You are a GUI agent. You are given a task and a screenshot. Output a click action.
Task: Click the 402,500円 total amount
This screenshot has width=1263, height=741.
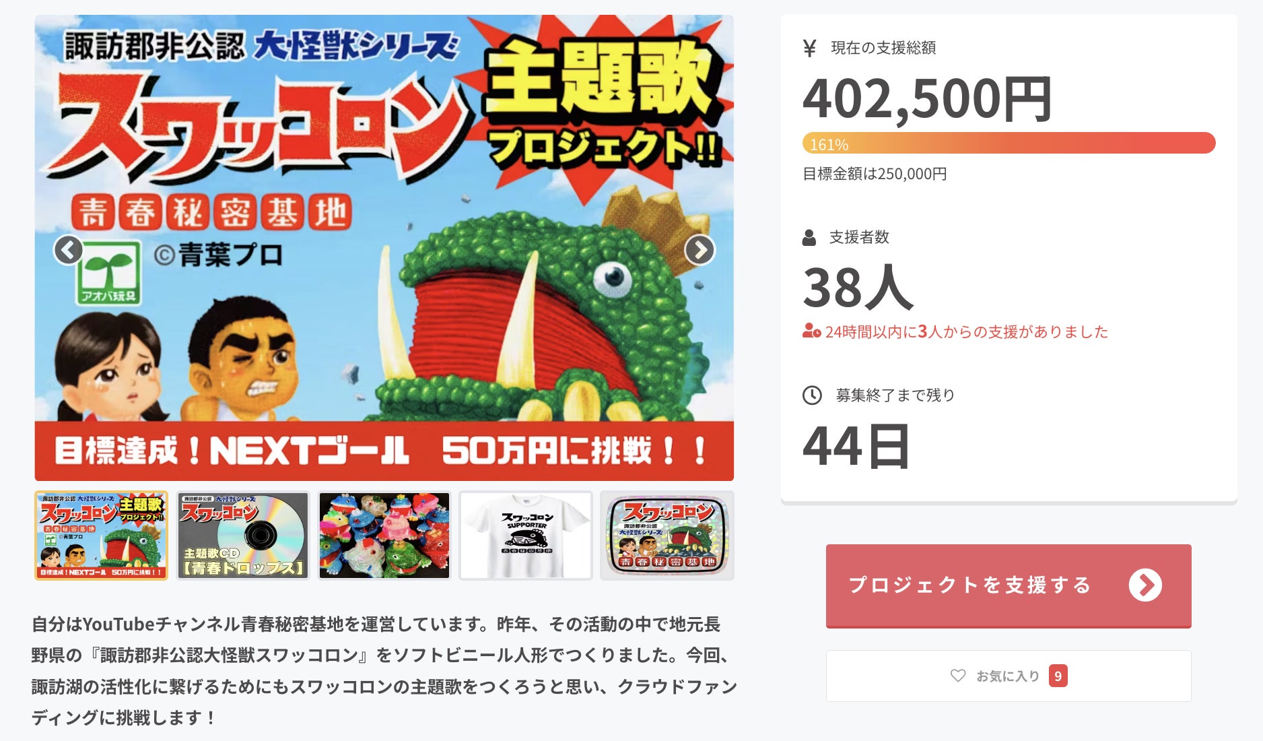tap(927, 99)
